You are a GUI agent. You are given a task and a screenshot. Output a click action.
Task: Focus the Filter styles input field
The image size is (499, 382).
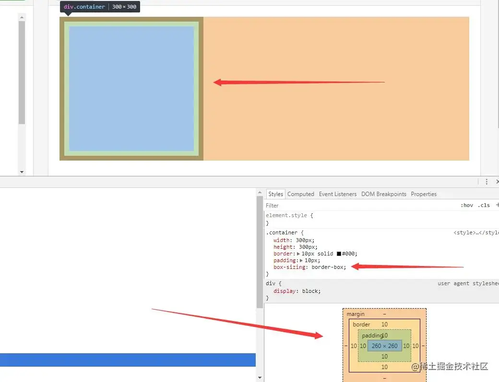(359, 205)
